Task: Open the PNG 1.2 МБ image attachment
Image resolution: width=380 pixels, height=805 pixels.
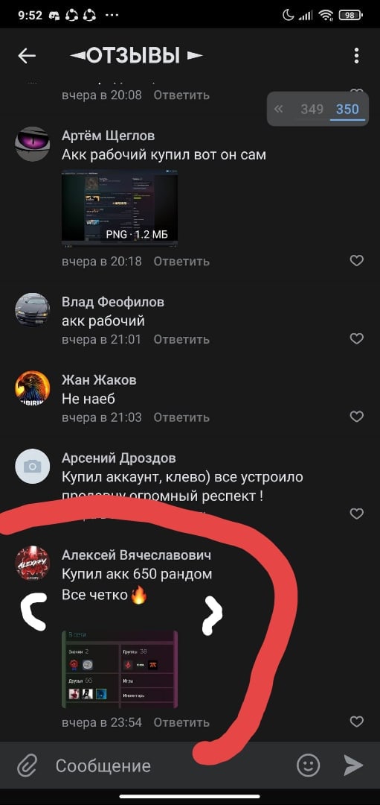Action: coord(120,207)
